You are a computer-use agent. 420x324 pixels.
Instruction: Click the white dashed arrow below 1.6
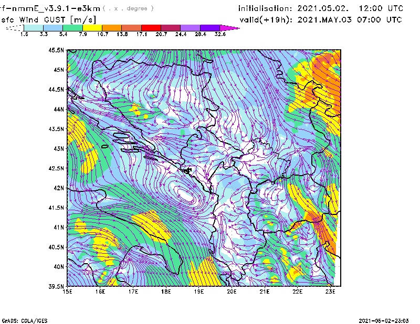(15, 28)
